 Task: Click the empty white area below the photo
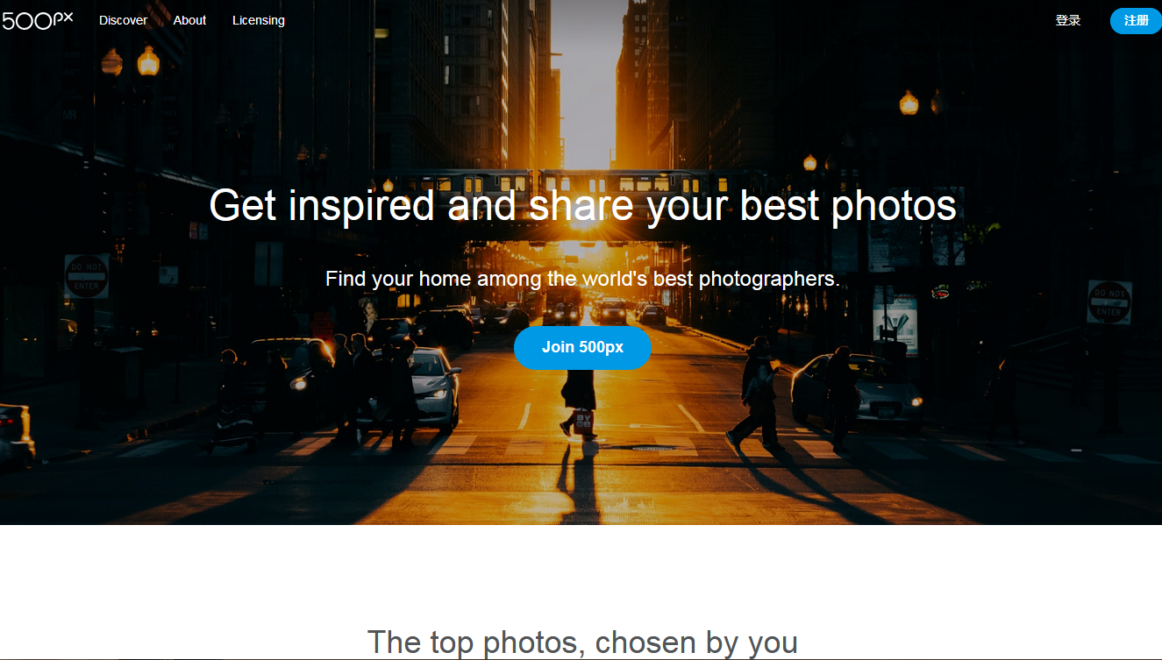(581, 570)
